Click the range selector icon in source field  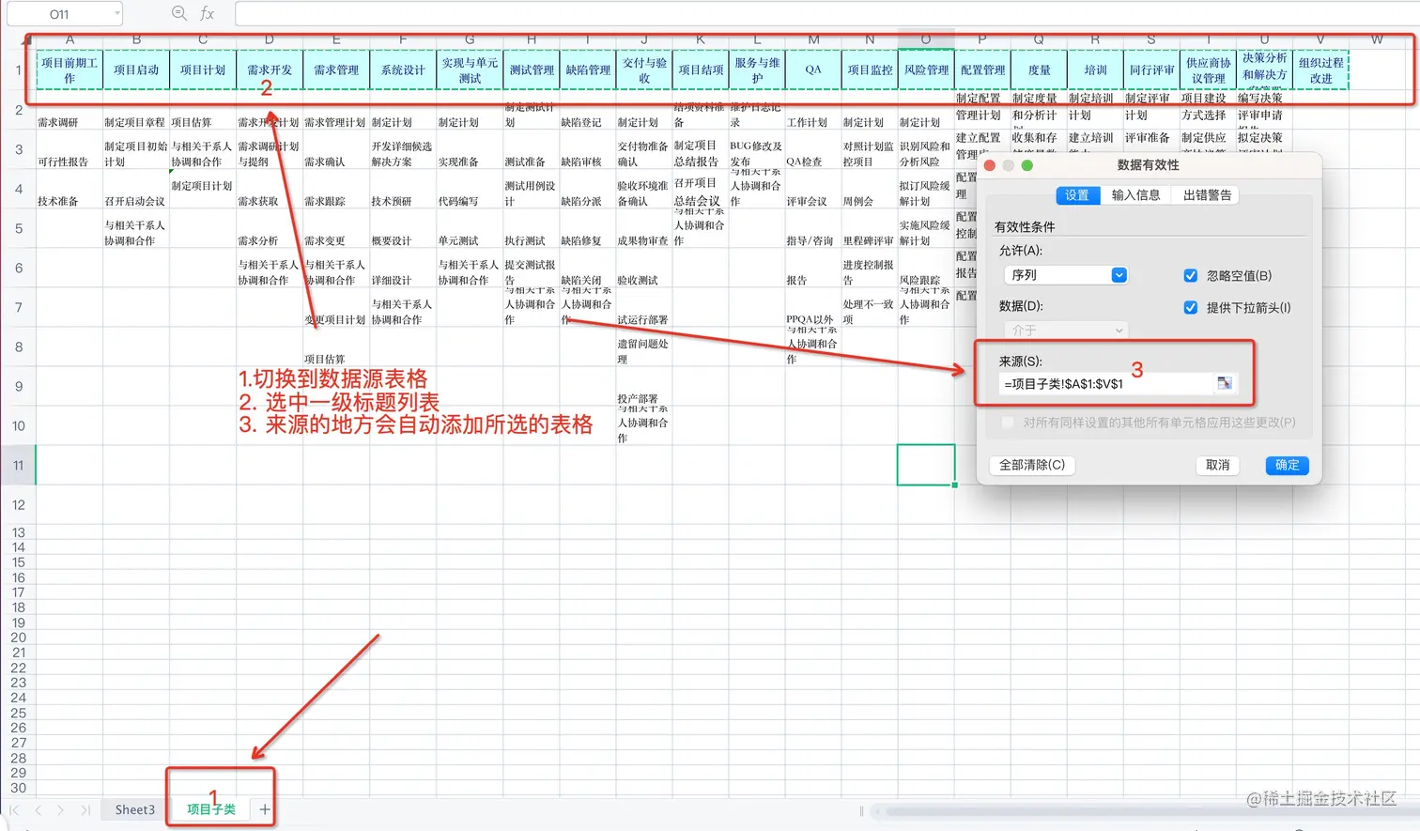(x=1224, y=383)
